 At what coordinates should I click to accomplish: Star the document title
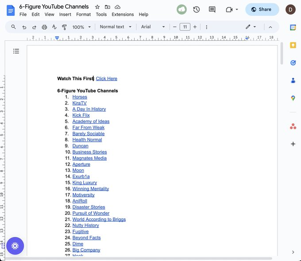[x=97, y=7]
